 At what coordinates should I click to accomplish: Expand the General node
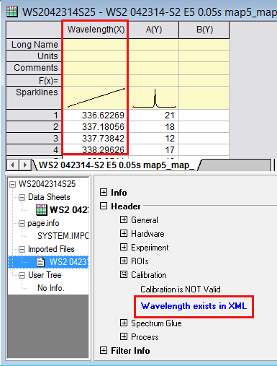point(124,219)
